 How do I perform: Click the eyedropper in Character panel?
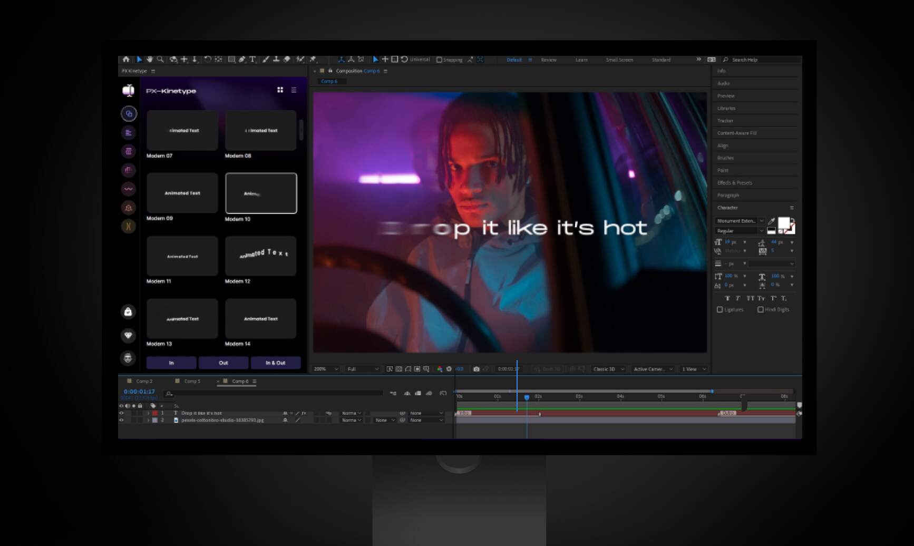pyautogui.click(x=771, y=221)
